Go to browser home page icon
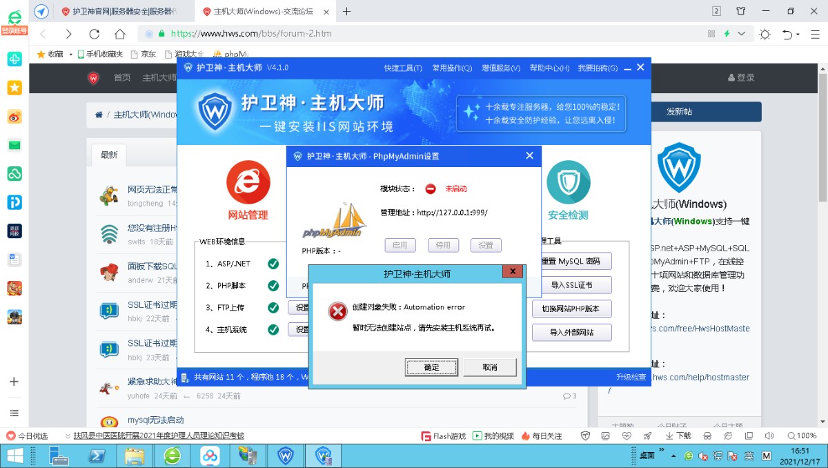828x468 pixels. click(120, 34)
